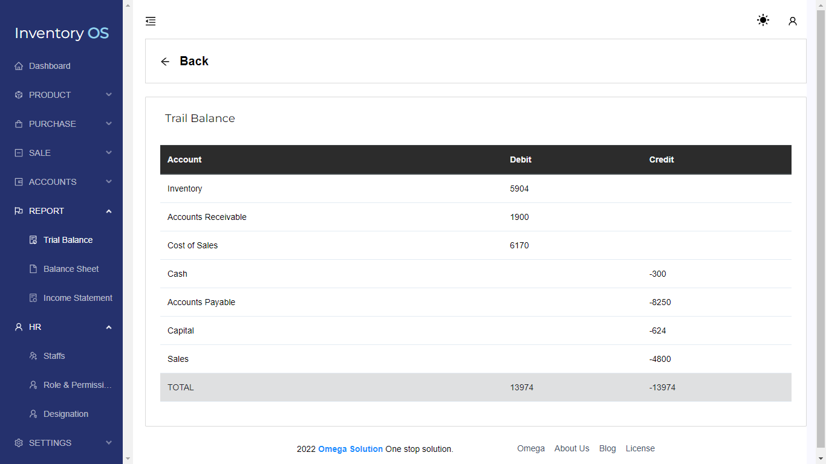Open the user profile icon
The width and height of the screenshot is (826, 464).
point(793,21)
